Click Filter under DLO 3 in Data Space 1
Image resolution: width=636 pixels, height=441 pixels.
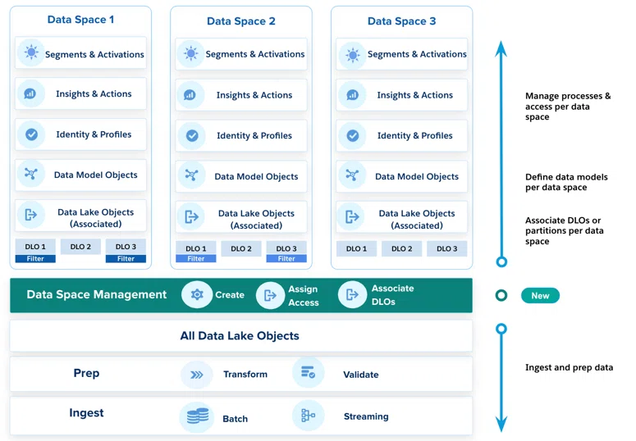point(126,258)
